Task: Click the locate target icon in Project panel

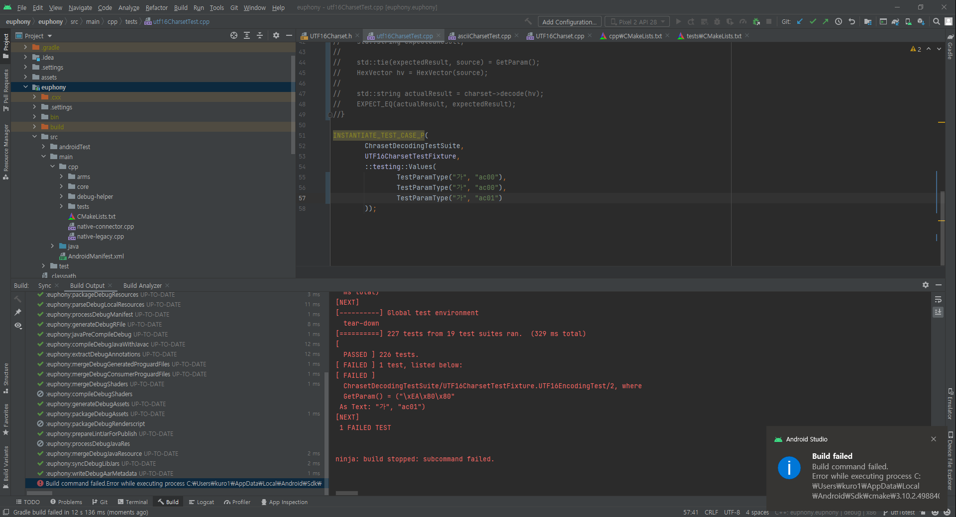Action: point(234,35)
